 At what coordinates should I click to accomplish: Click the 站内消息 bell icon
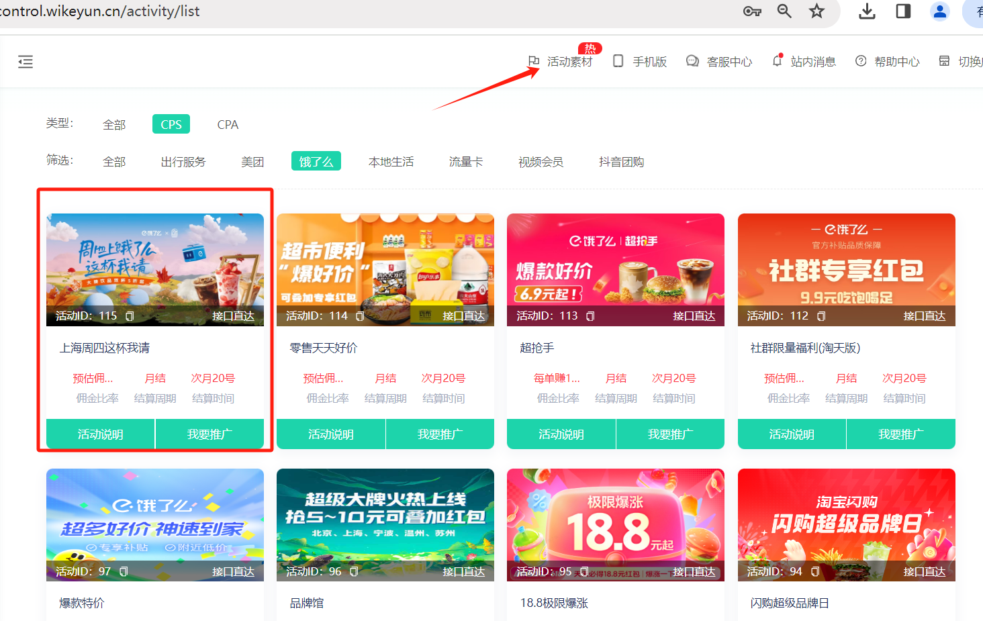click(x=777, y=60)
